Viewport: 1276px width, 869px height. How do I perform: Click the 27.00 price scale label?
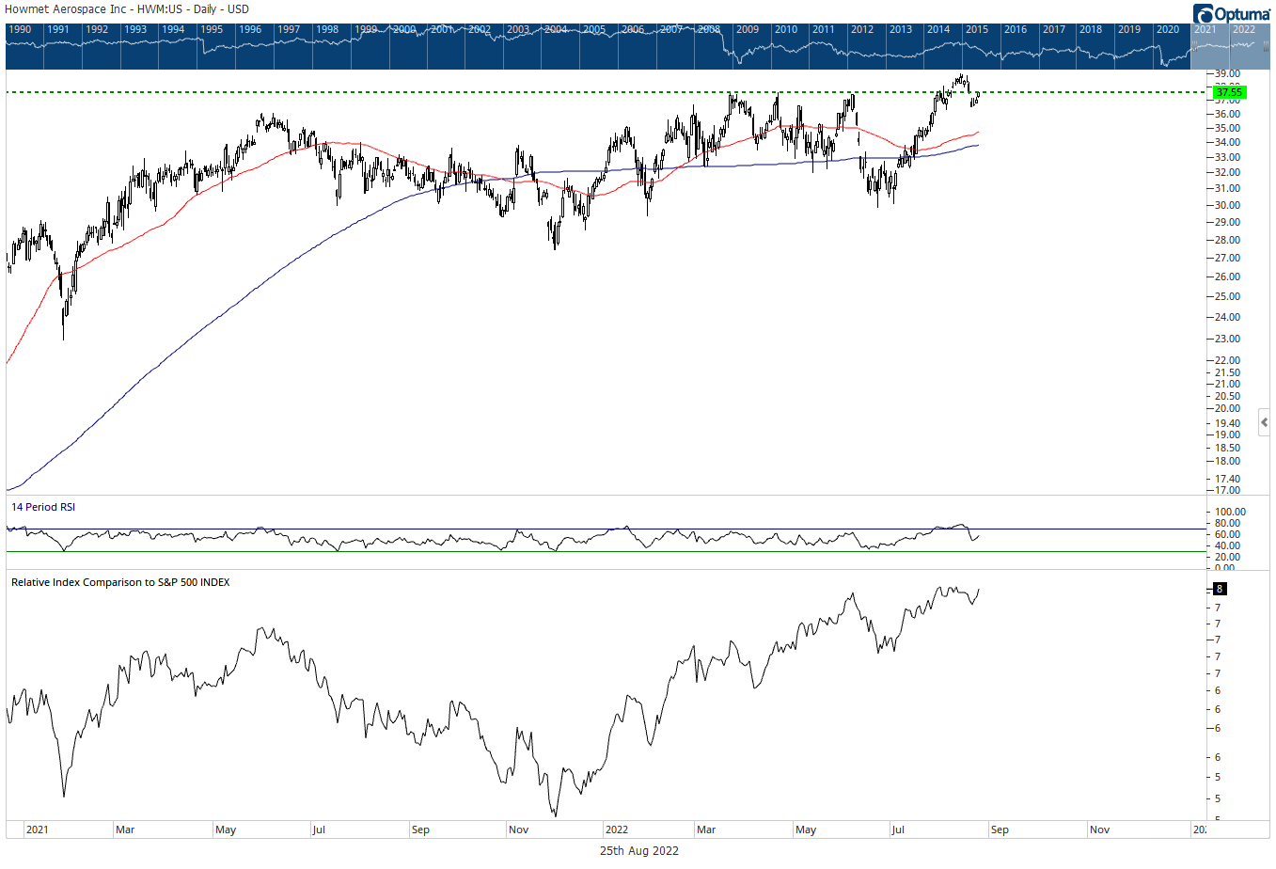pyautogui.click(x=1227, y=258)
